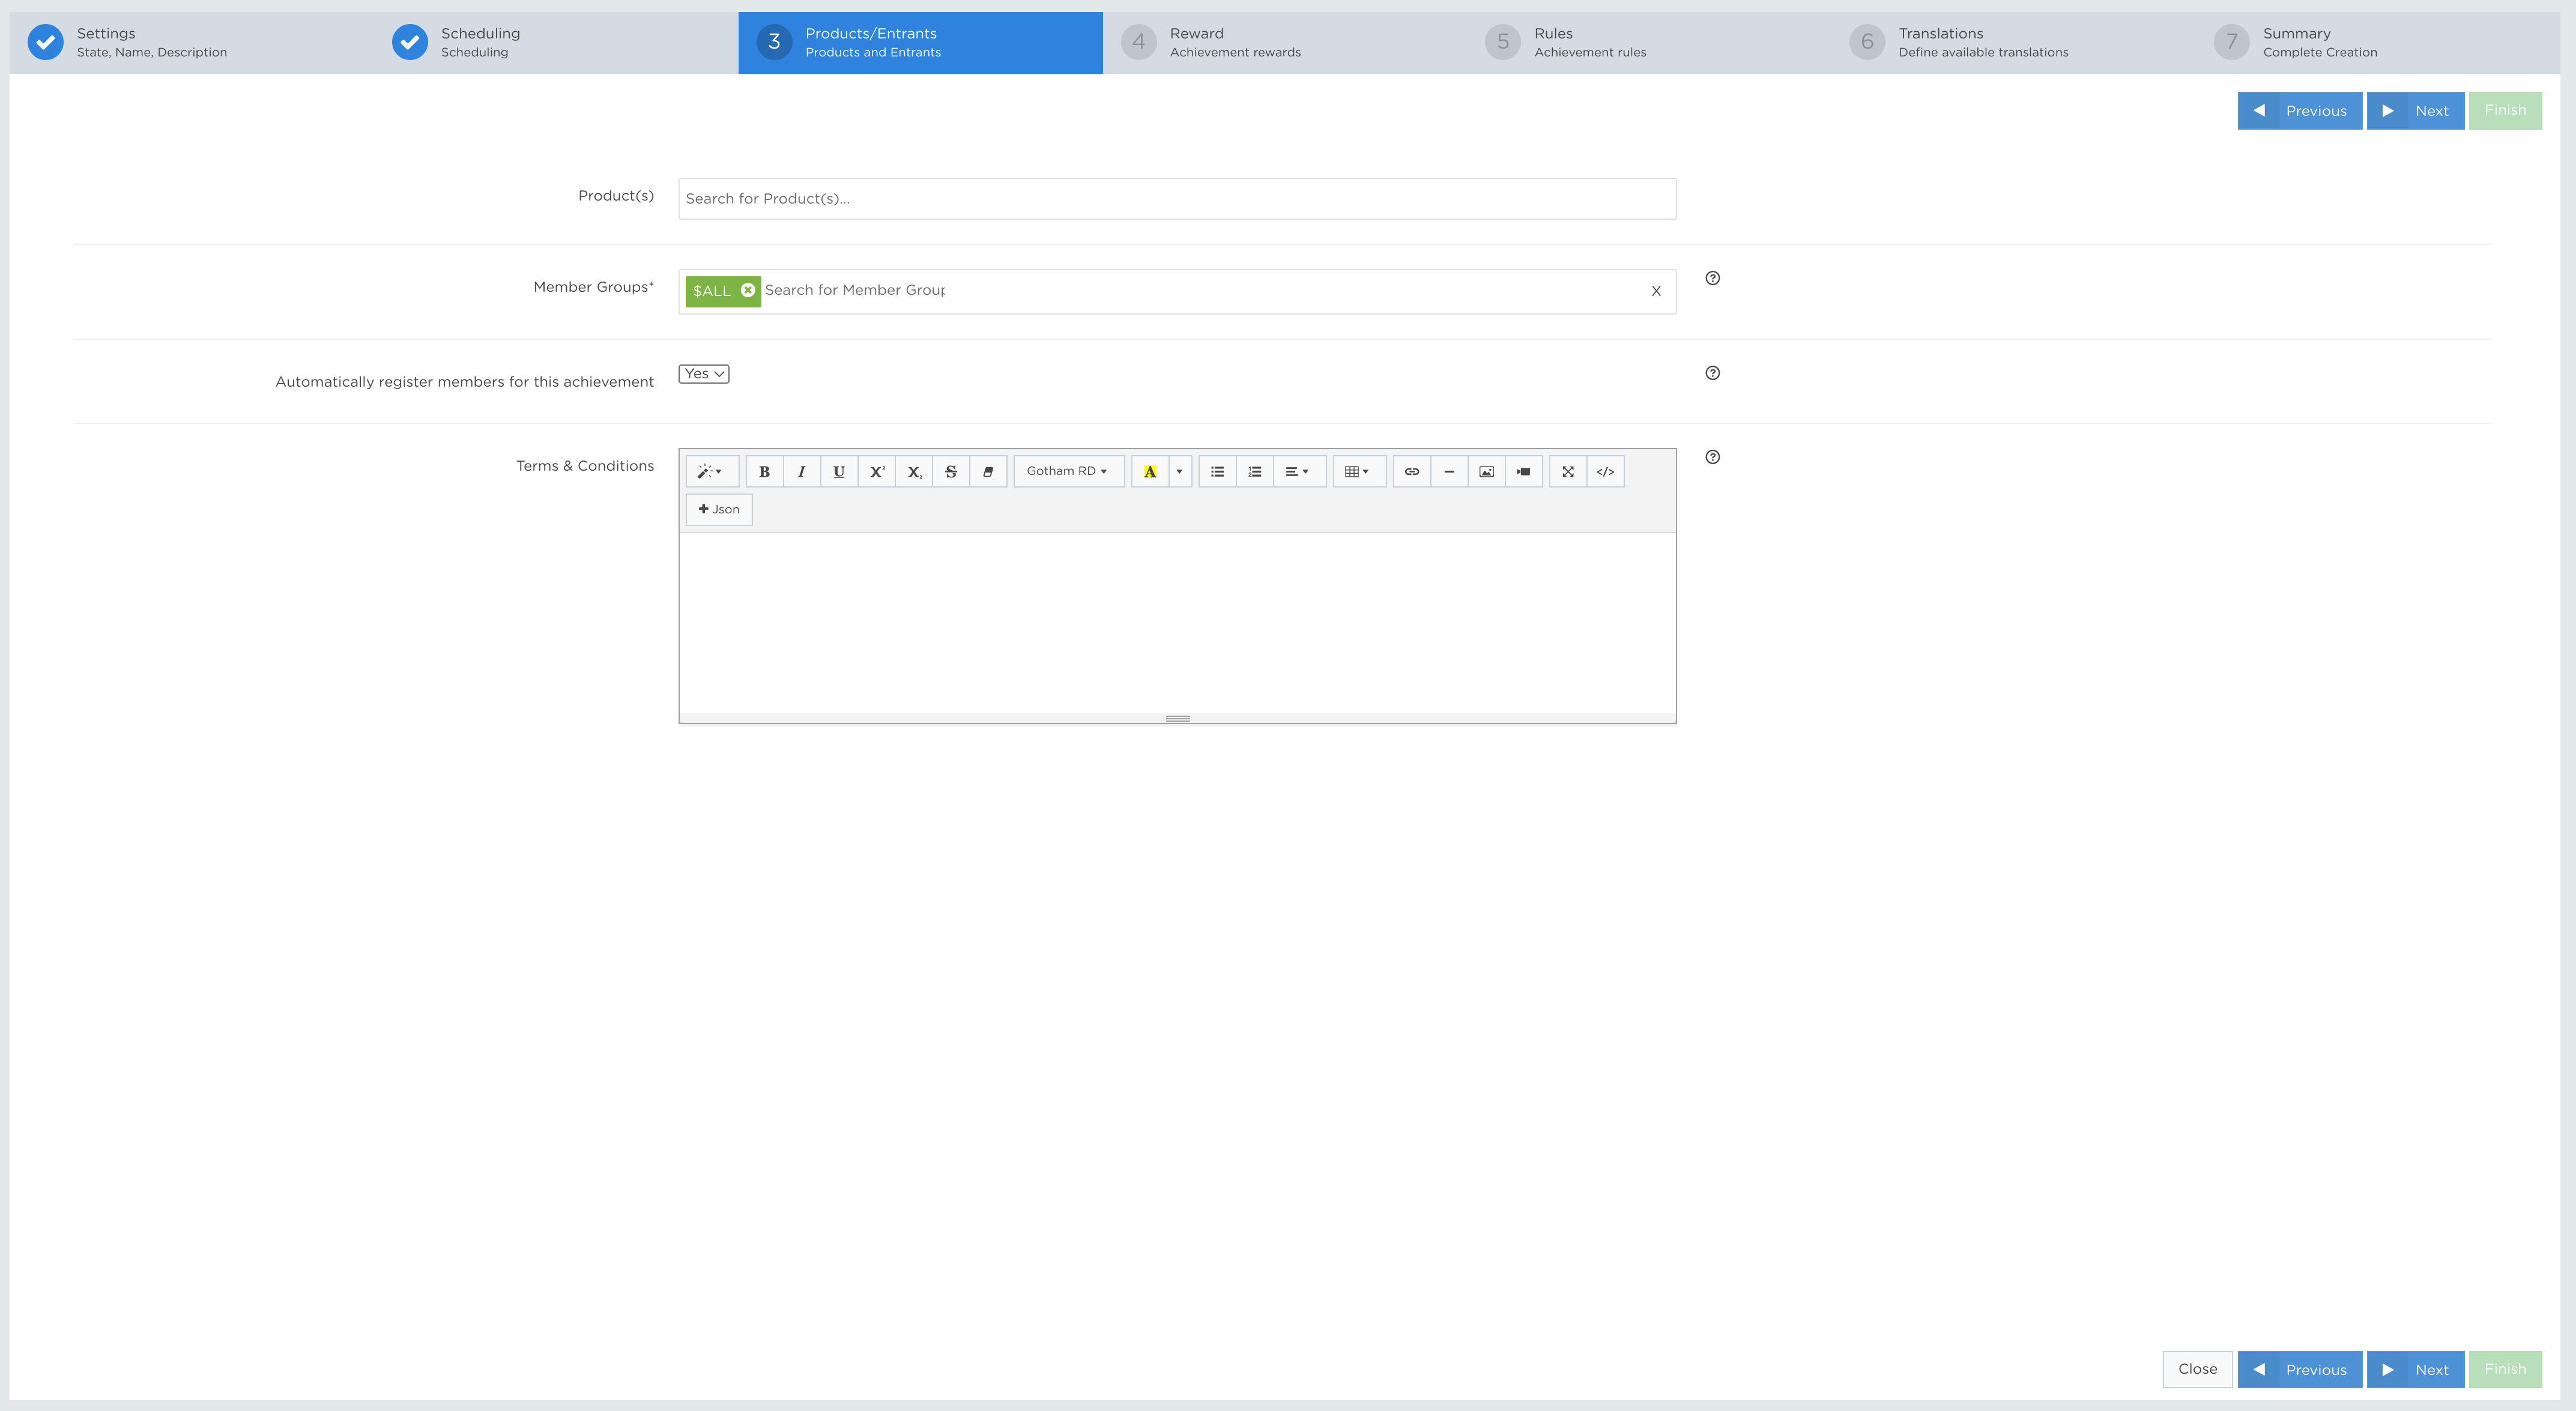Clear Member Groups field with X
Image resolution: width=2576 pixels, height=1411 pixels.
pyautogui.click(x=1656, y=291)
